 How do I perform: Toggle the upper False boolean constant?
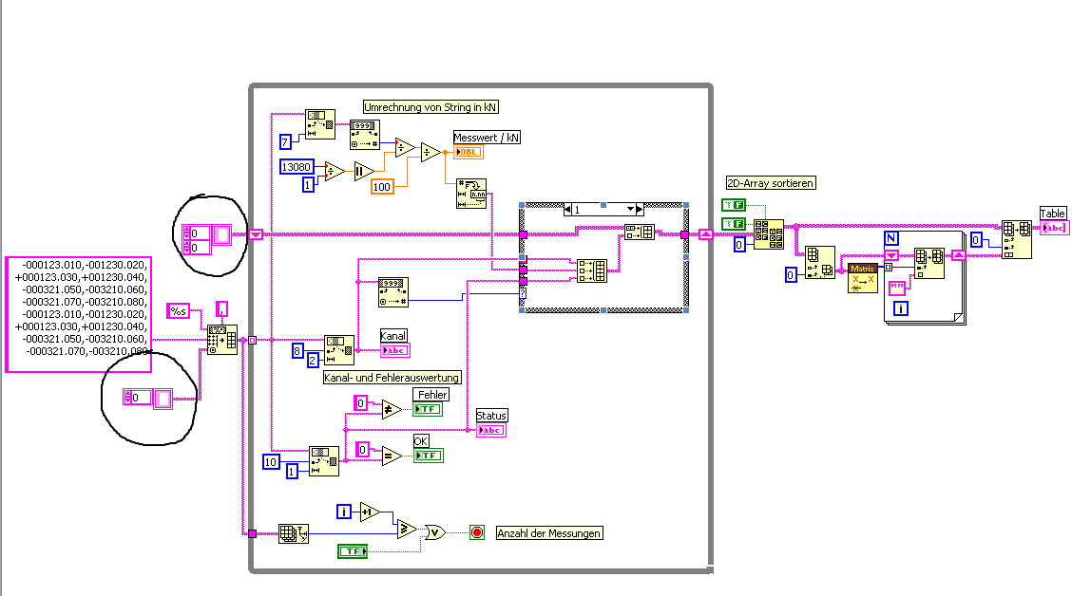(x=734, y=205)
